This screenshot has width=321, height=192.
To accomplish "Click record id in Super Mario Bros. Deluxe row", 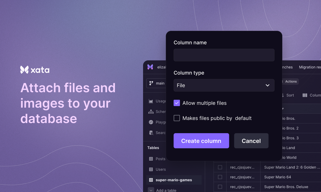I will pyautogui.click(x=242, y=187).
